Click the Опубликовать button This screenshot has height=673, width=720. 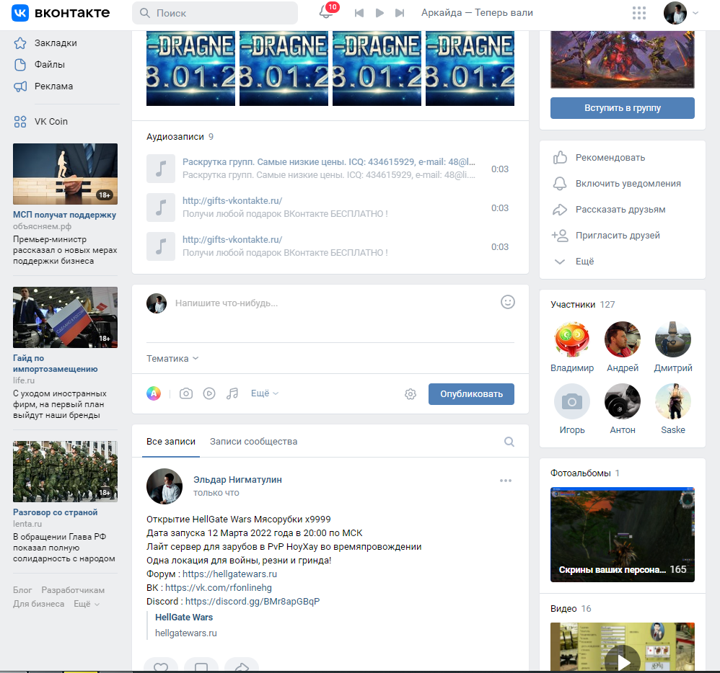tap(471, 394)
